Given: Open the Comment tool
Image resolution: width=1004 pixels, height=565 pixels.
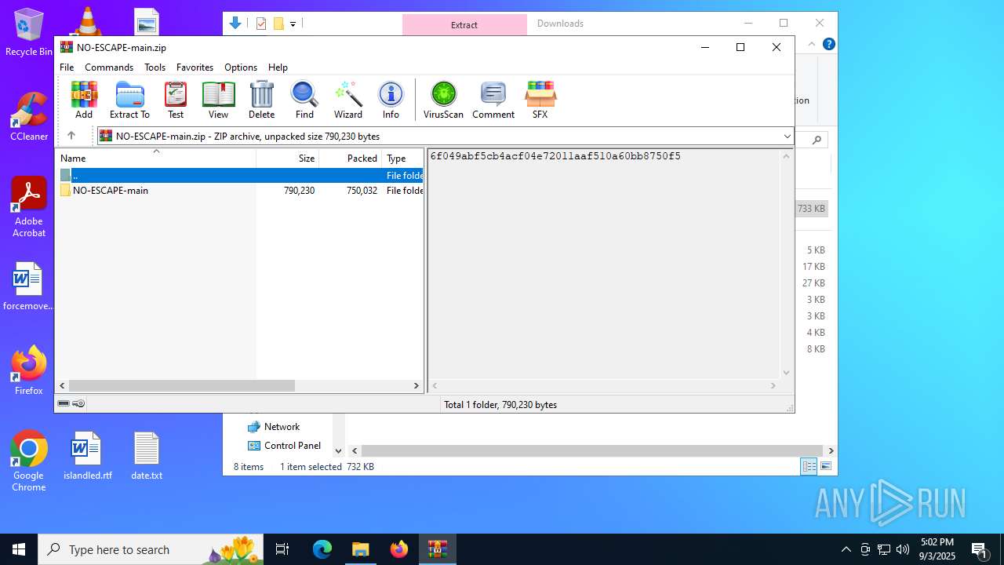Looking at the screenshot, I should [x=493, y=100].
